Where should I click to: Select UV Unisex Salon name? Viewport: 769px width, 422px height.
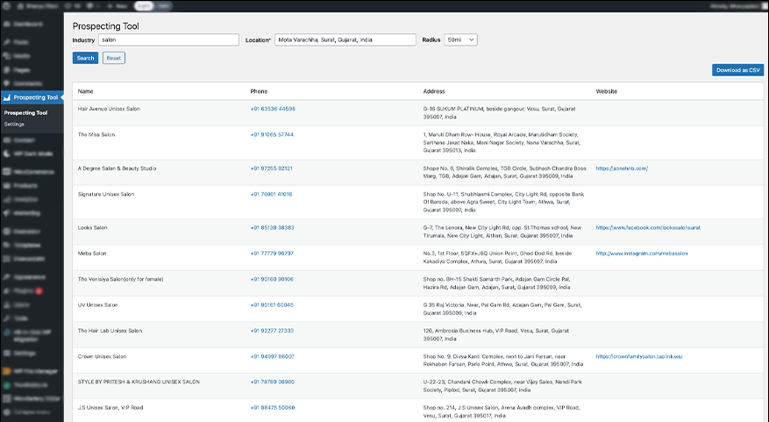(97, 305)
